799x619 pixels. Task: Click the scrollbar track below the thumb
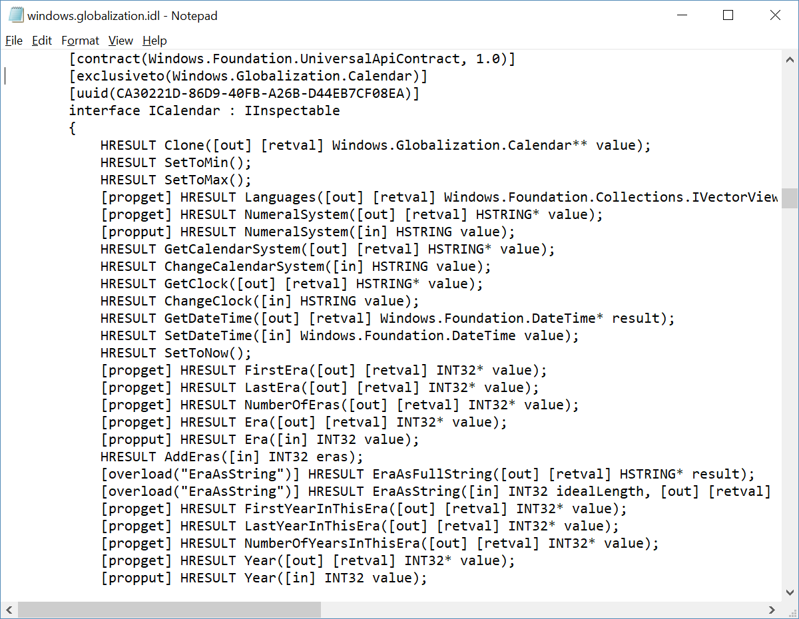[x=791, y=399]
